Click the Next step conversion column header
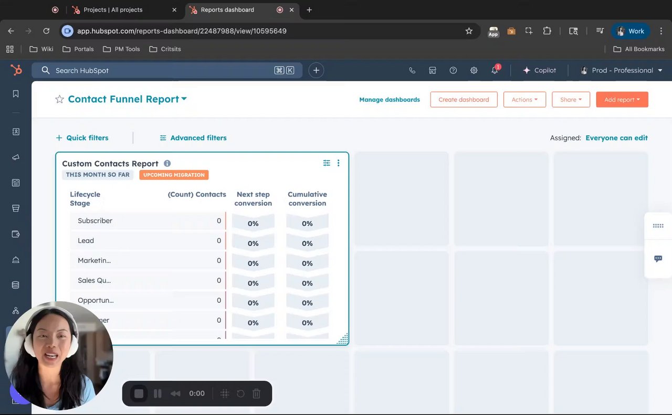The height and width of the screenshot is (415, 672). (253, 199)
